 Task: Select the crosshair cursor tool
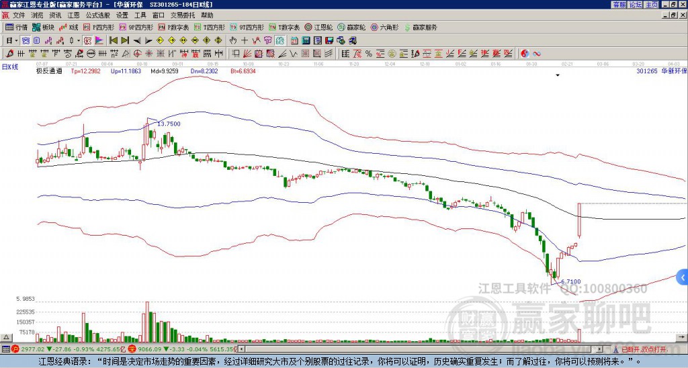pos(245,40)
